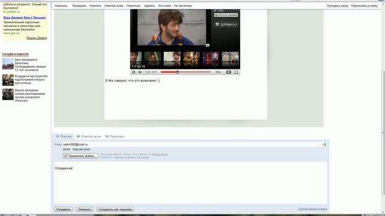Click the WikiLeaks news thumbnail image

pos(8,94)
